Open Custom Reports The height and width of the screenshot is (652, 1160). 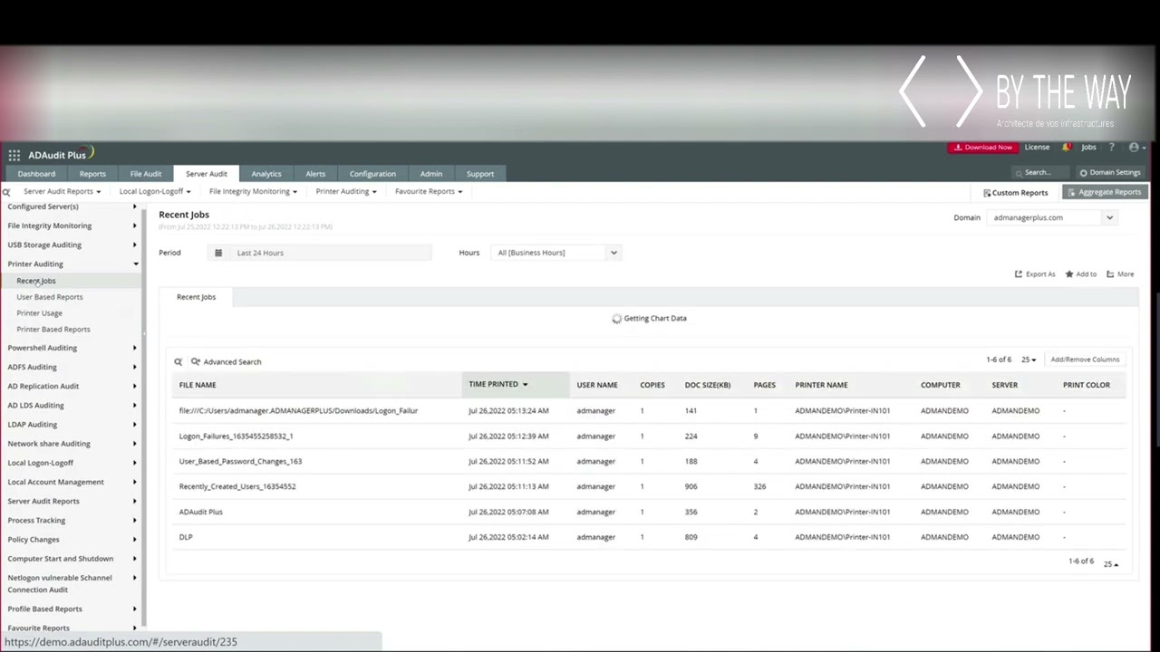point(1015,192)
